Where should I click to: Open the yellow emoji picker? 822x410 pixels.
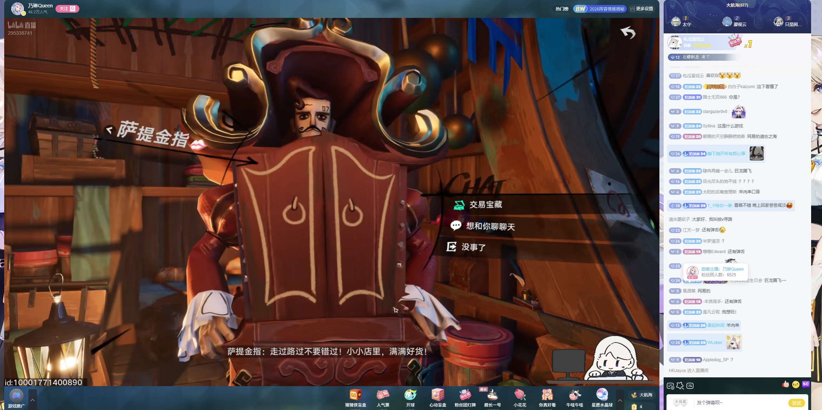click(x=796, y=384)
